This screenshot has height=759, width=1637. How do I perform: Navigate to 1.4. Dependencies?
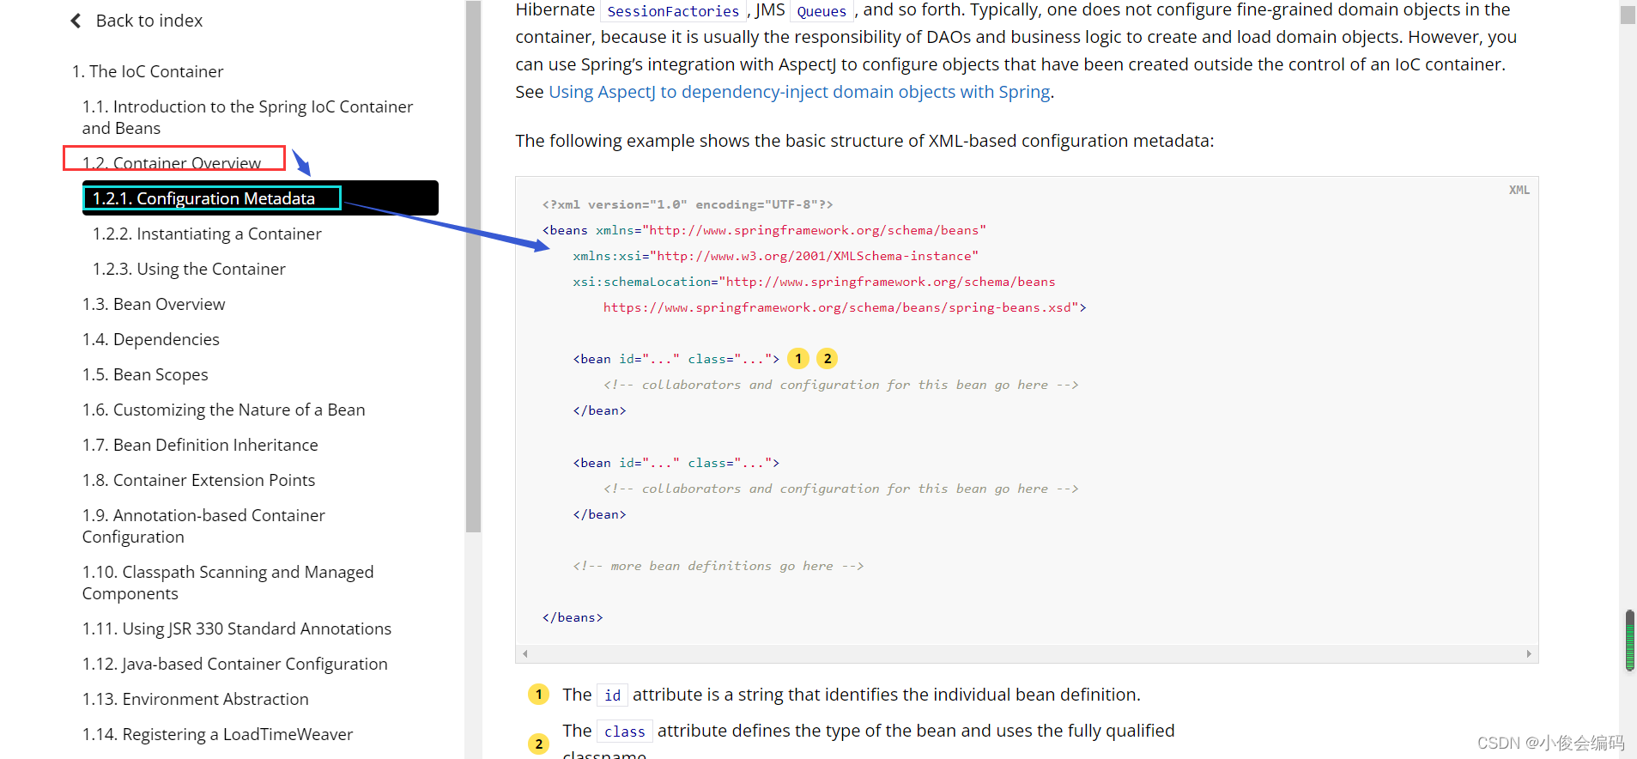tap(151, 339)
